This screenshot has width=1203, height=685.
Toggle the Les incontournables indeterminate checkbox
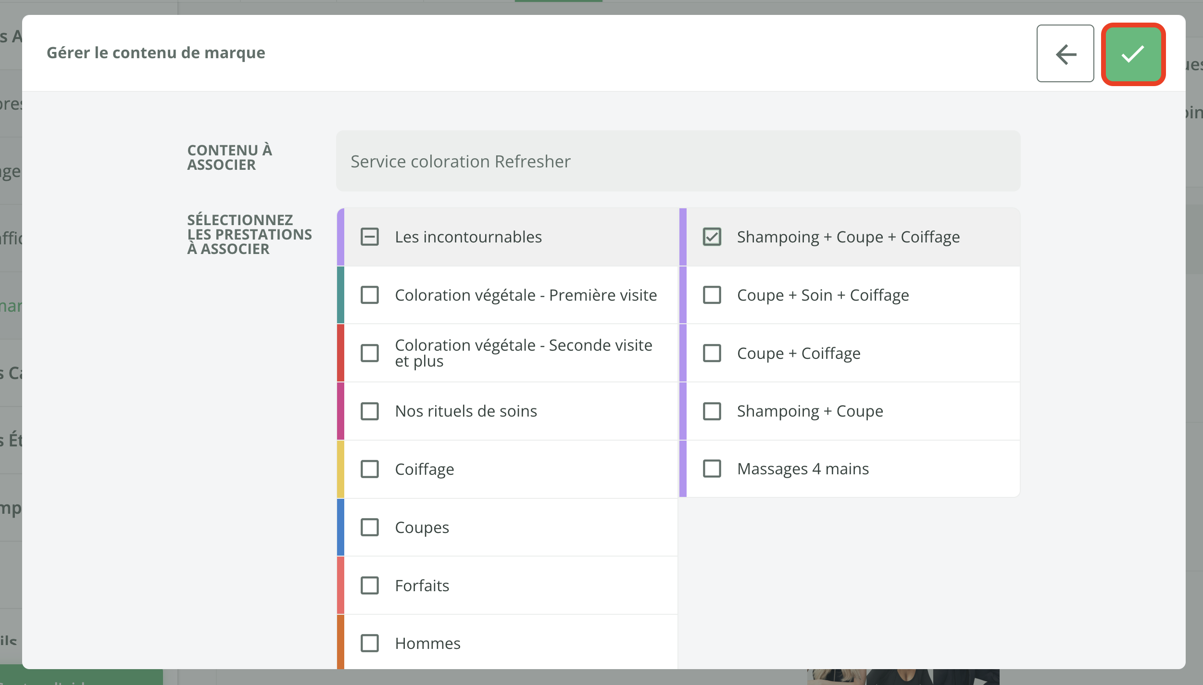click(369, 237)
